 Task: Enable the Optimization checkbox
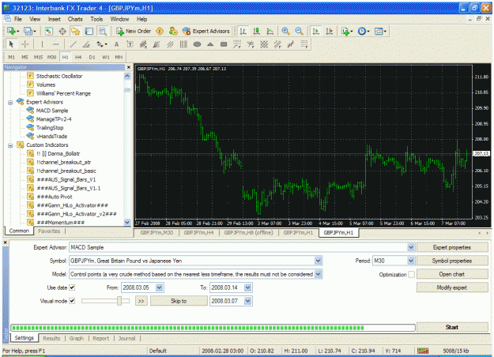click(412, 274)
